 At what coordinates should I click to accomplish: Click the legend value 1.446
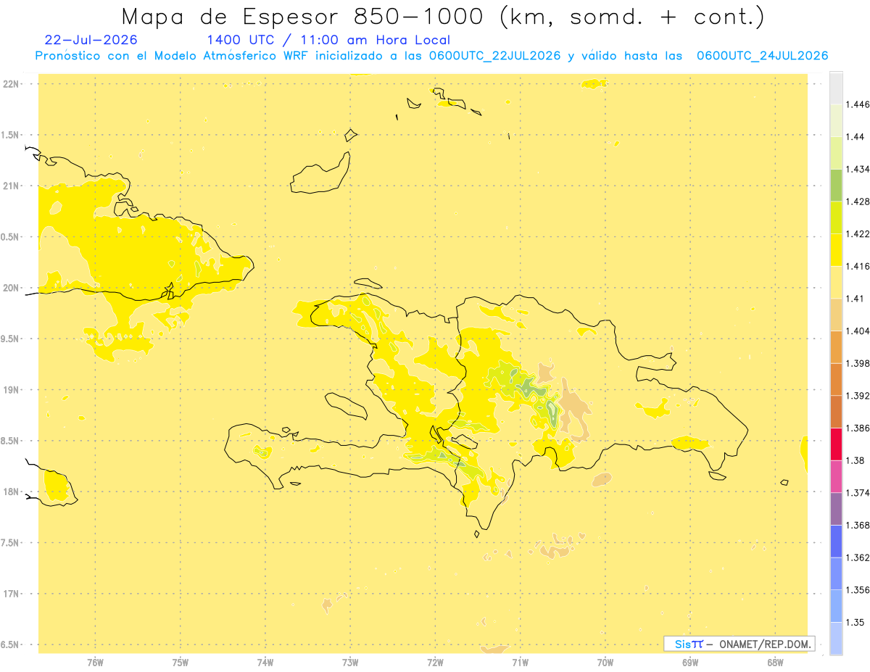click(857, 104)
